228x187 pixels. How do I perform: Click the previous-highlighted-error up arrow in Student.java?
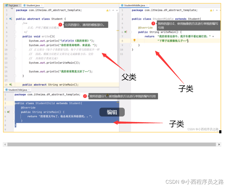(113, 10)
